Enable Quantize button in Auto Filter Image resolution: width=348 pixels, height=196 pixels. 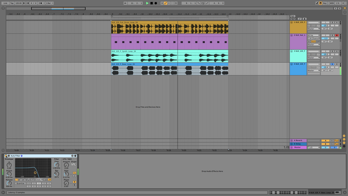20,183
